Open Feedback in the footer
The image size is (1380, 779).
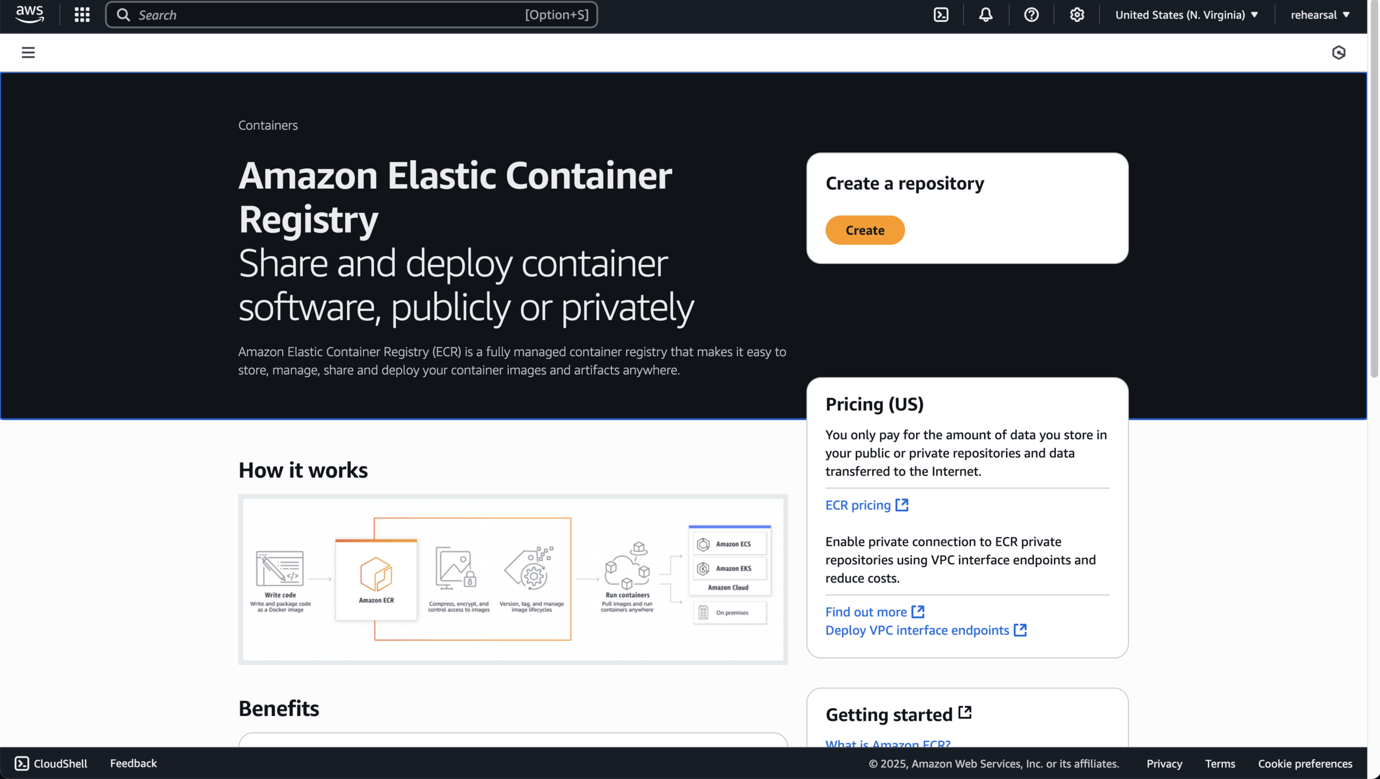tap(133, 763)
